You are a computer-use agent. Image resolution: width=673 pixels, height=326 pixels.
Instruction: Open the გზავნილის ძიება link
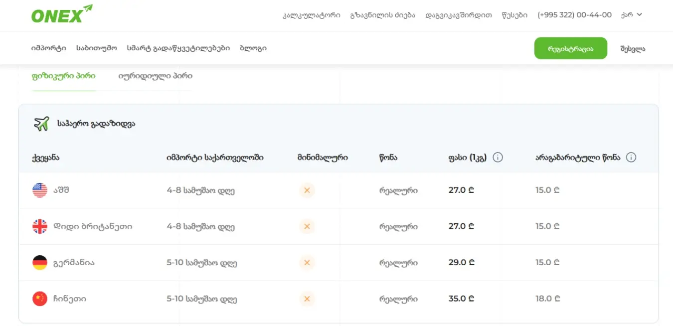point(383,15)
